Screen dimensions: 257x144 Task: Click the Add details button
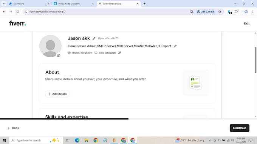coord(57,94)
